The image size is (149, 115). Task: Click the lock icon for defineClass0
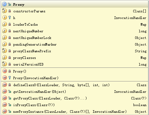tap(9, 85)
